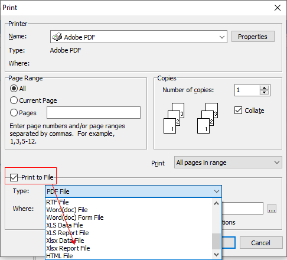Decrease number of copies with down arrow

pos(264,92)
